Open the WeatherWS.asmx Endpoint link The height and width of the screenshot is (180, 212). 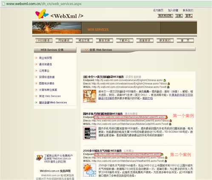(128, 154)
